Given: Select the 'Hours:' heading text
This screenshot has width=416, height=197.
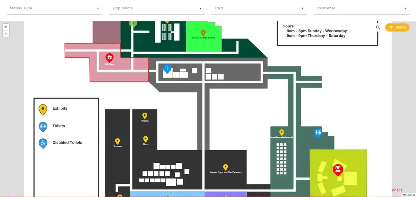Looking at the screenshot, I should tap(288, 26).
